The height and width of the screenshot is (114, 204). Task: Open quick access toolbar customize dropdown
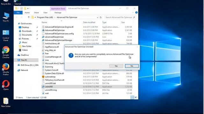[x=28, y=9]
